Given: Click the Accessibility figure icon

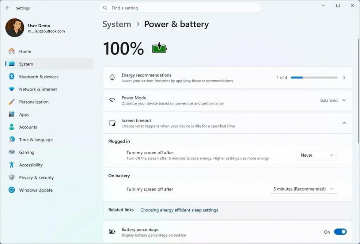Looking at the screenshot, I should (x=12, y=165).
